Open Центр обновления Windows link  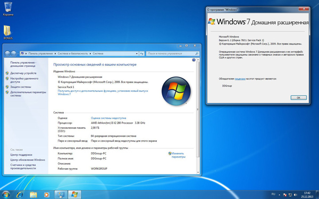pyautogui.click(x=28, y=160)
